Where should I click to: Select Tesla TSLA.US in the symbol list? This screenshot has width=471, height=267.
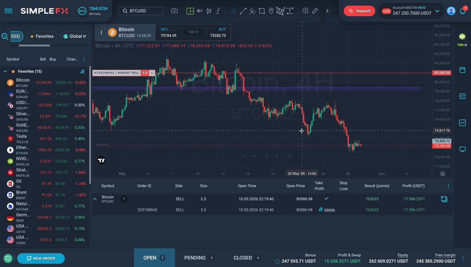click(x=45, y=139)
